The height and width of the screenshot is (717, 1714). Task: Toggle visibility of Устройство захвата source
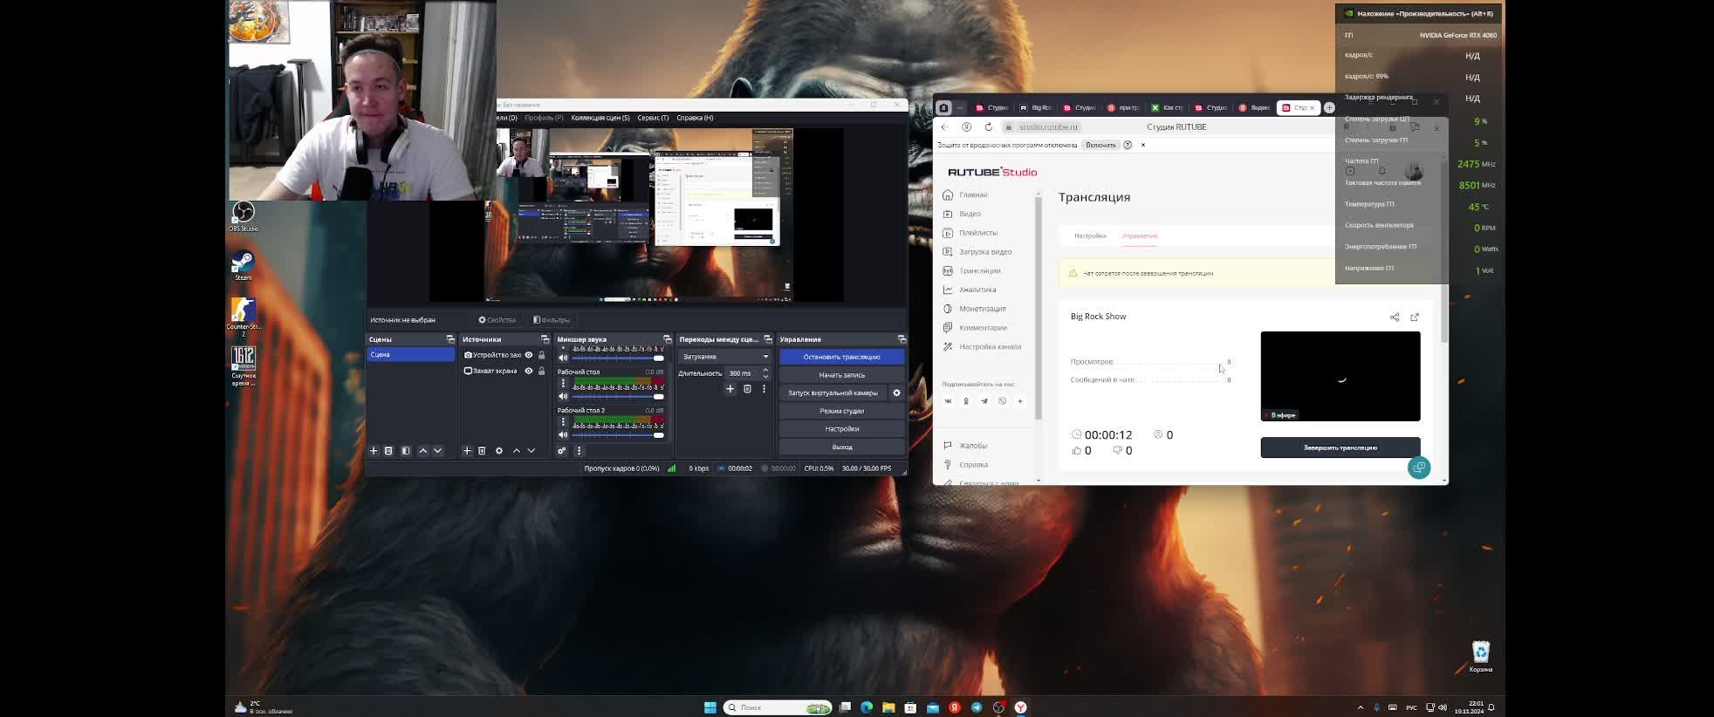click(529, 355)
